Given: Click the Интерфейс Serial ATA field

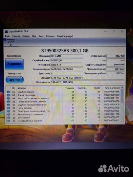Looking at the screenshot, I should pos(67,65).
